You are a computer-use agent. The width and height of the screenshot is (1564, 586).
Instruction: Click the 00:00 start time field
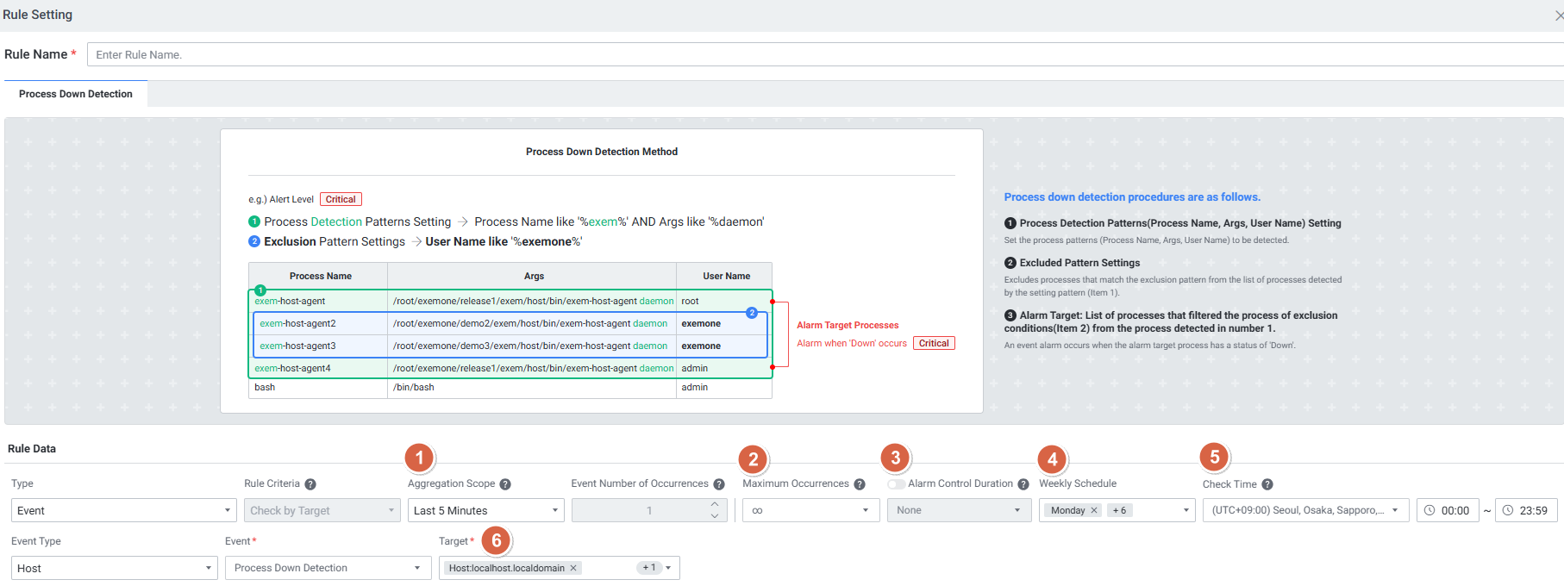point(1448,510)
